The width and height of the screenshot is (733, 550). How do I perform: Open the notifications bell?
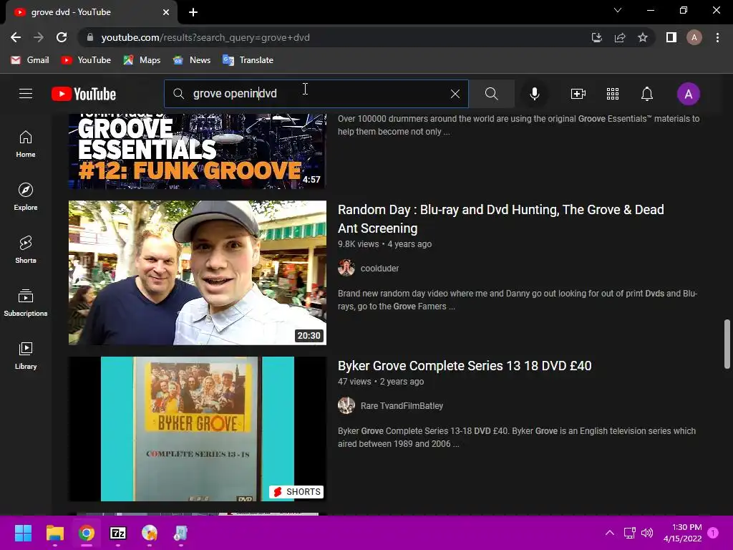pyautogui.click(x=646, y=94)
